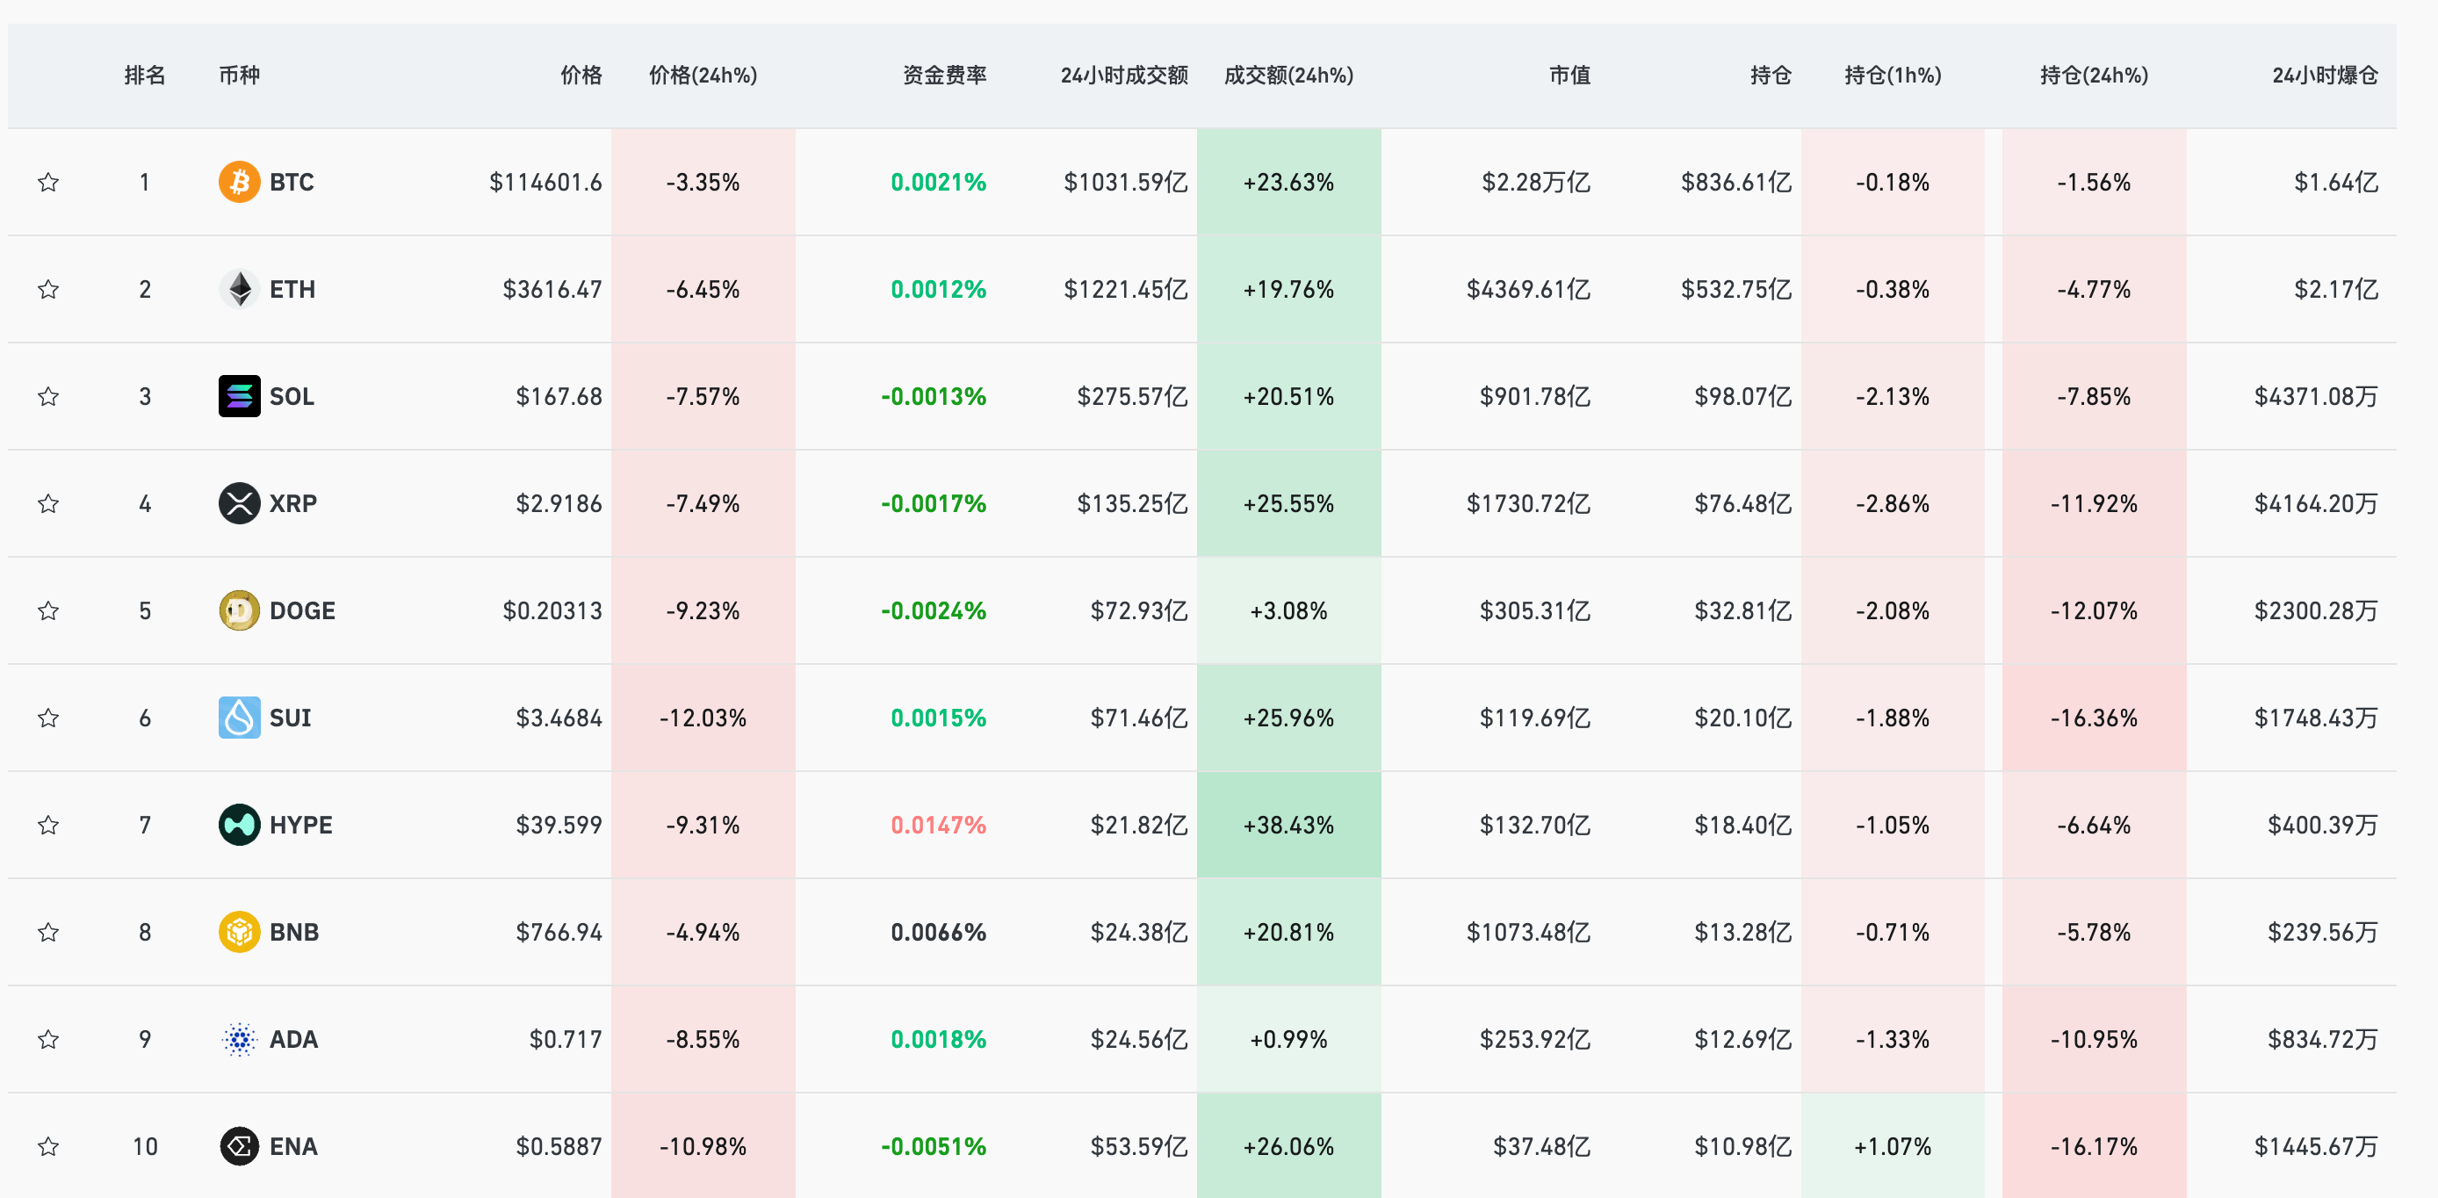Toggle the favorite star on ENA row

pyautogui.click(x=48, y=1146)
